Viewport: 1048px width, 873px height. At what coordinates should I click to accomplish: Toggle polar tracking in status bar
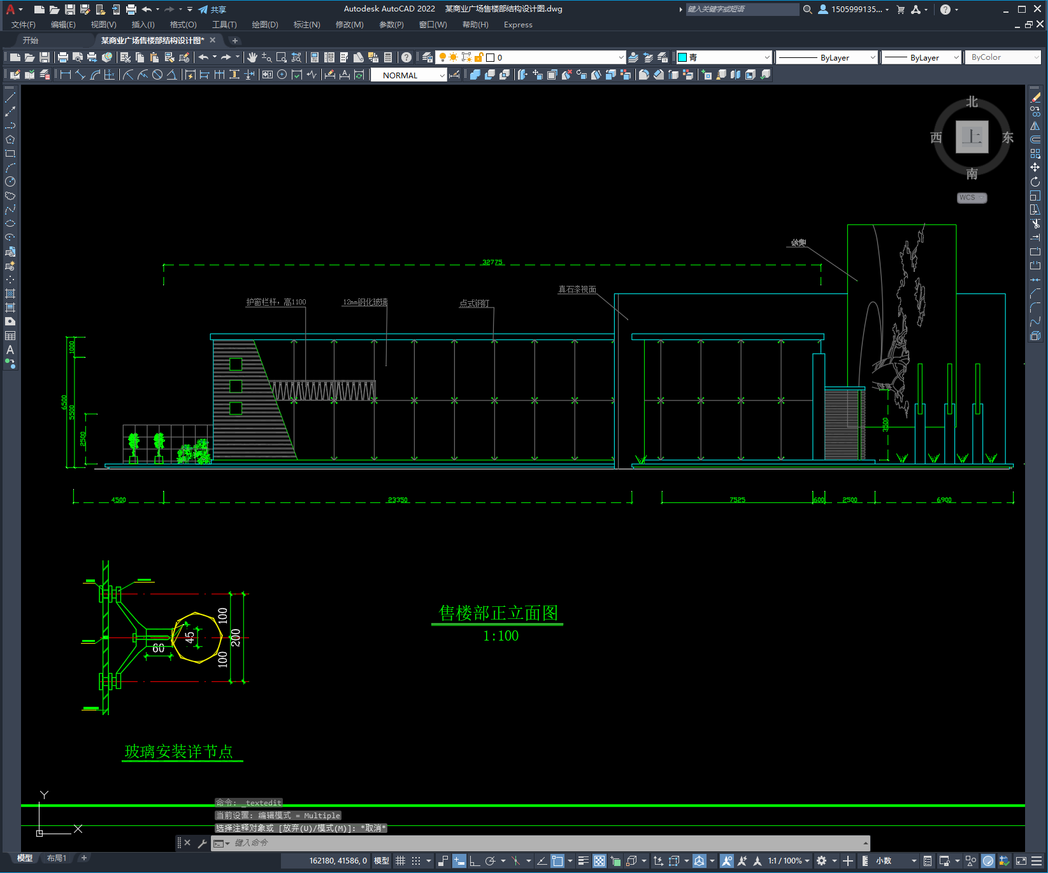(490, 861)
